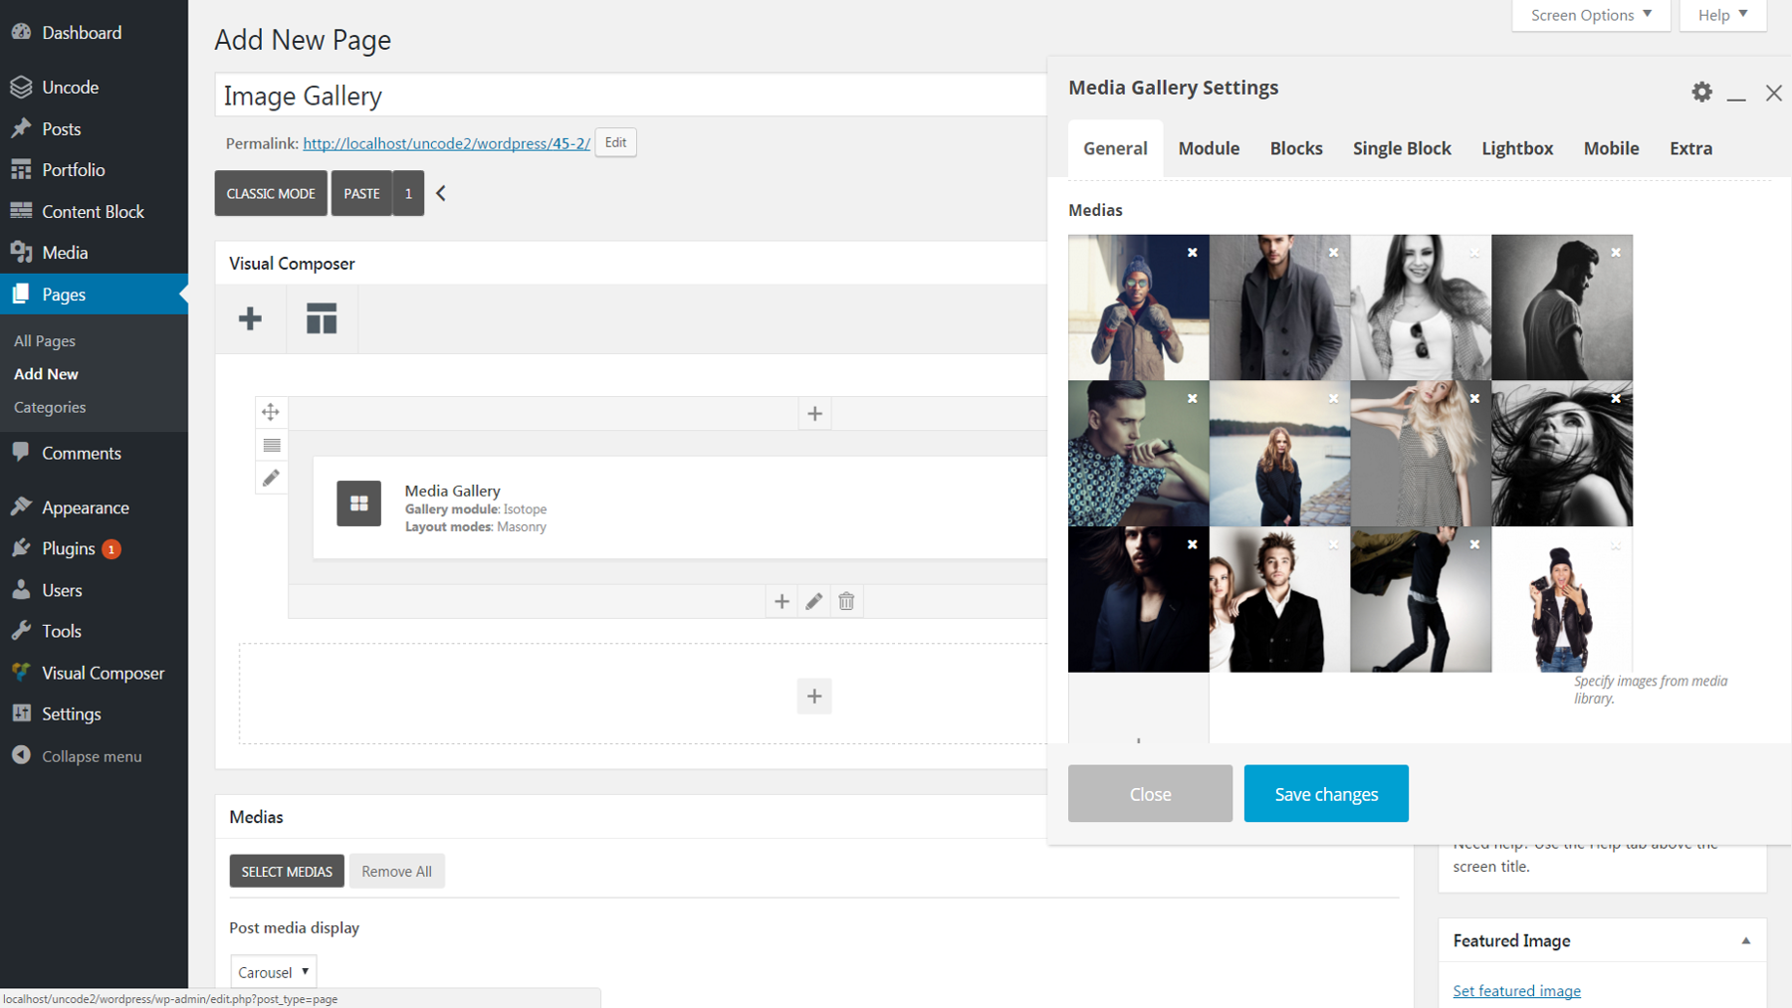
Task: Switch to the Extra tab
Action: (x=1690, y=148)
